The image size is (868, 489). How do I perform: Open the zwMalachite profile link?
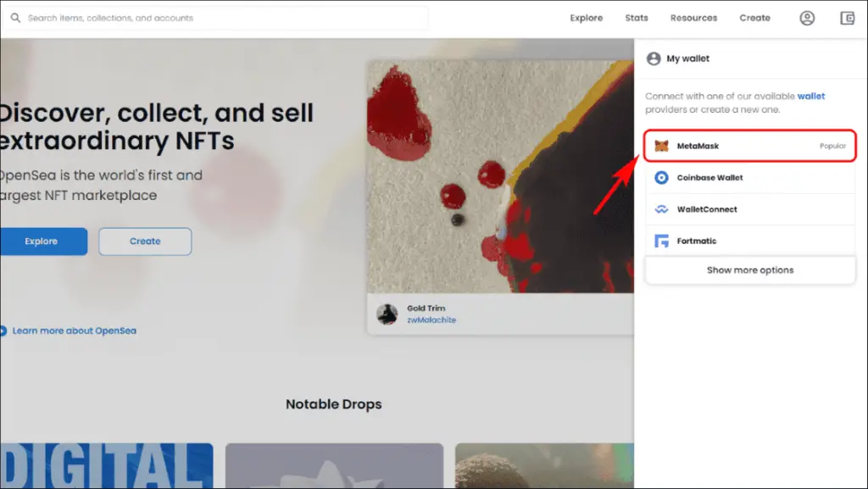pos(431,320)
